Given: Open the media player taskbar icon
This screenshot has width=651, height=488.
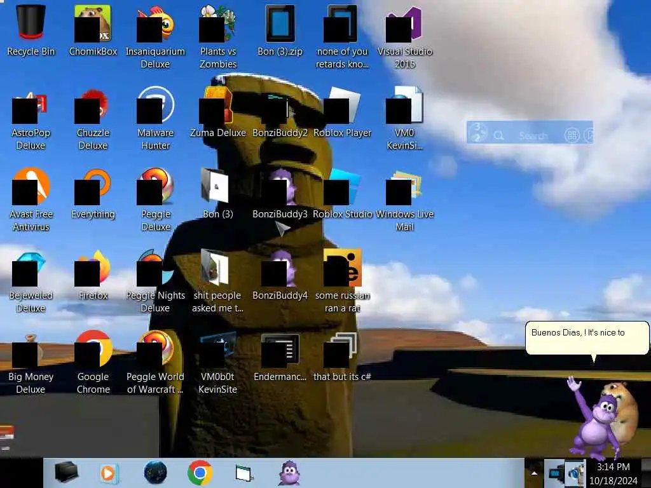Looking at the screenshot, I should point(109,473).
